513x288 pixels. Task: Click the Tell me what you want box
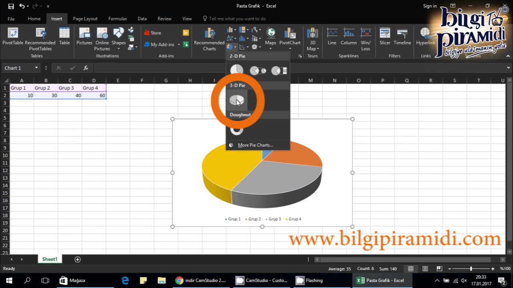pyautogui.click(x=234, y=19)
